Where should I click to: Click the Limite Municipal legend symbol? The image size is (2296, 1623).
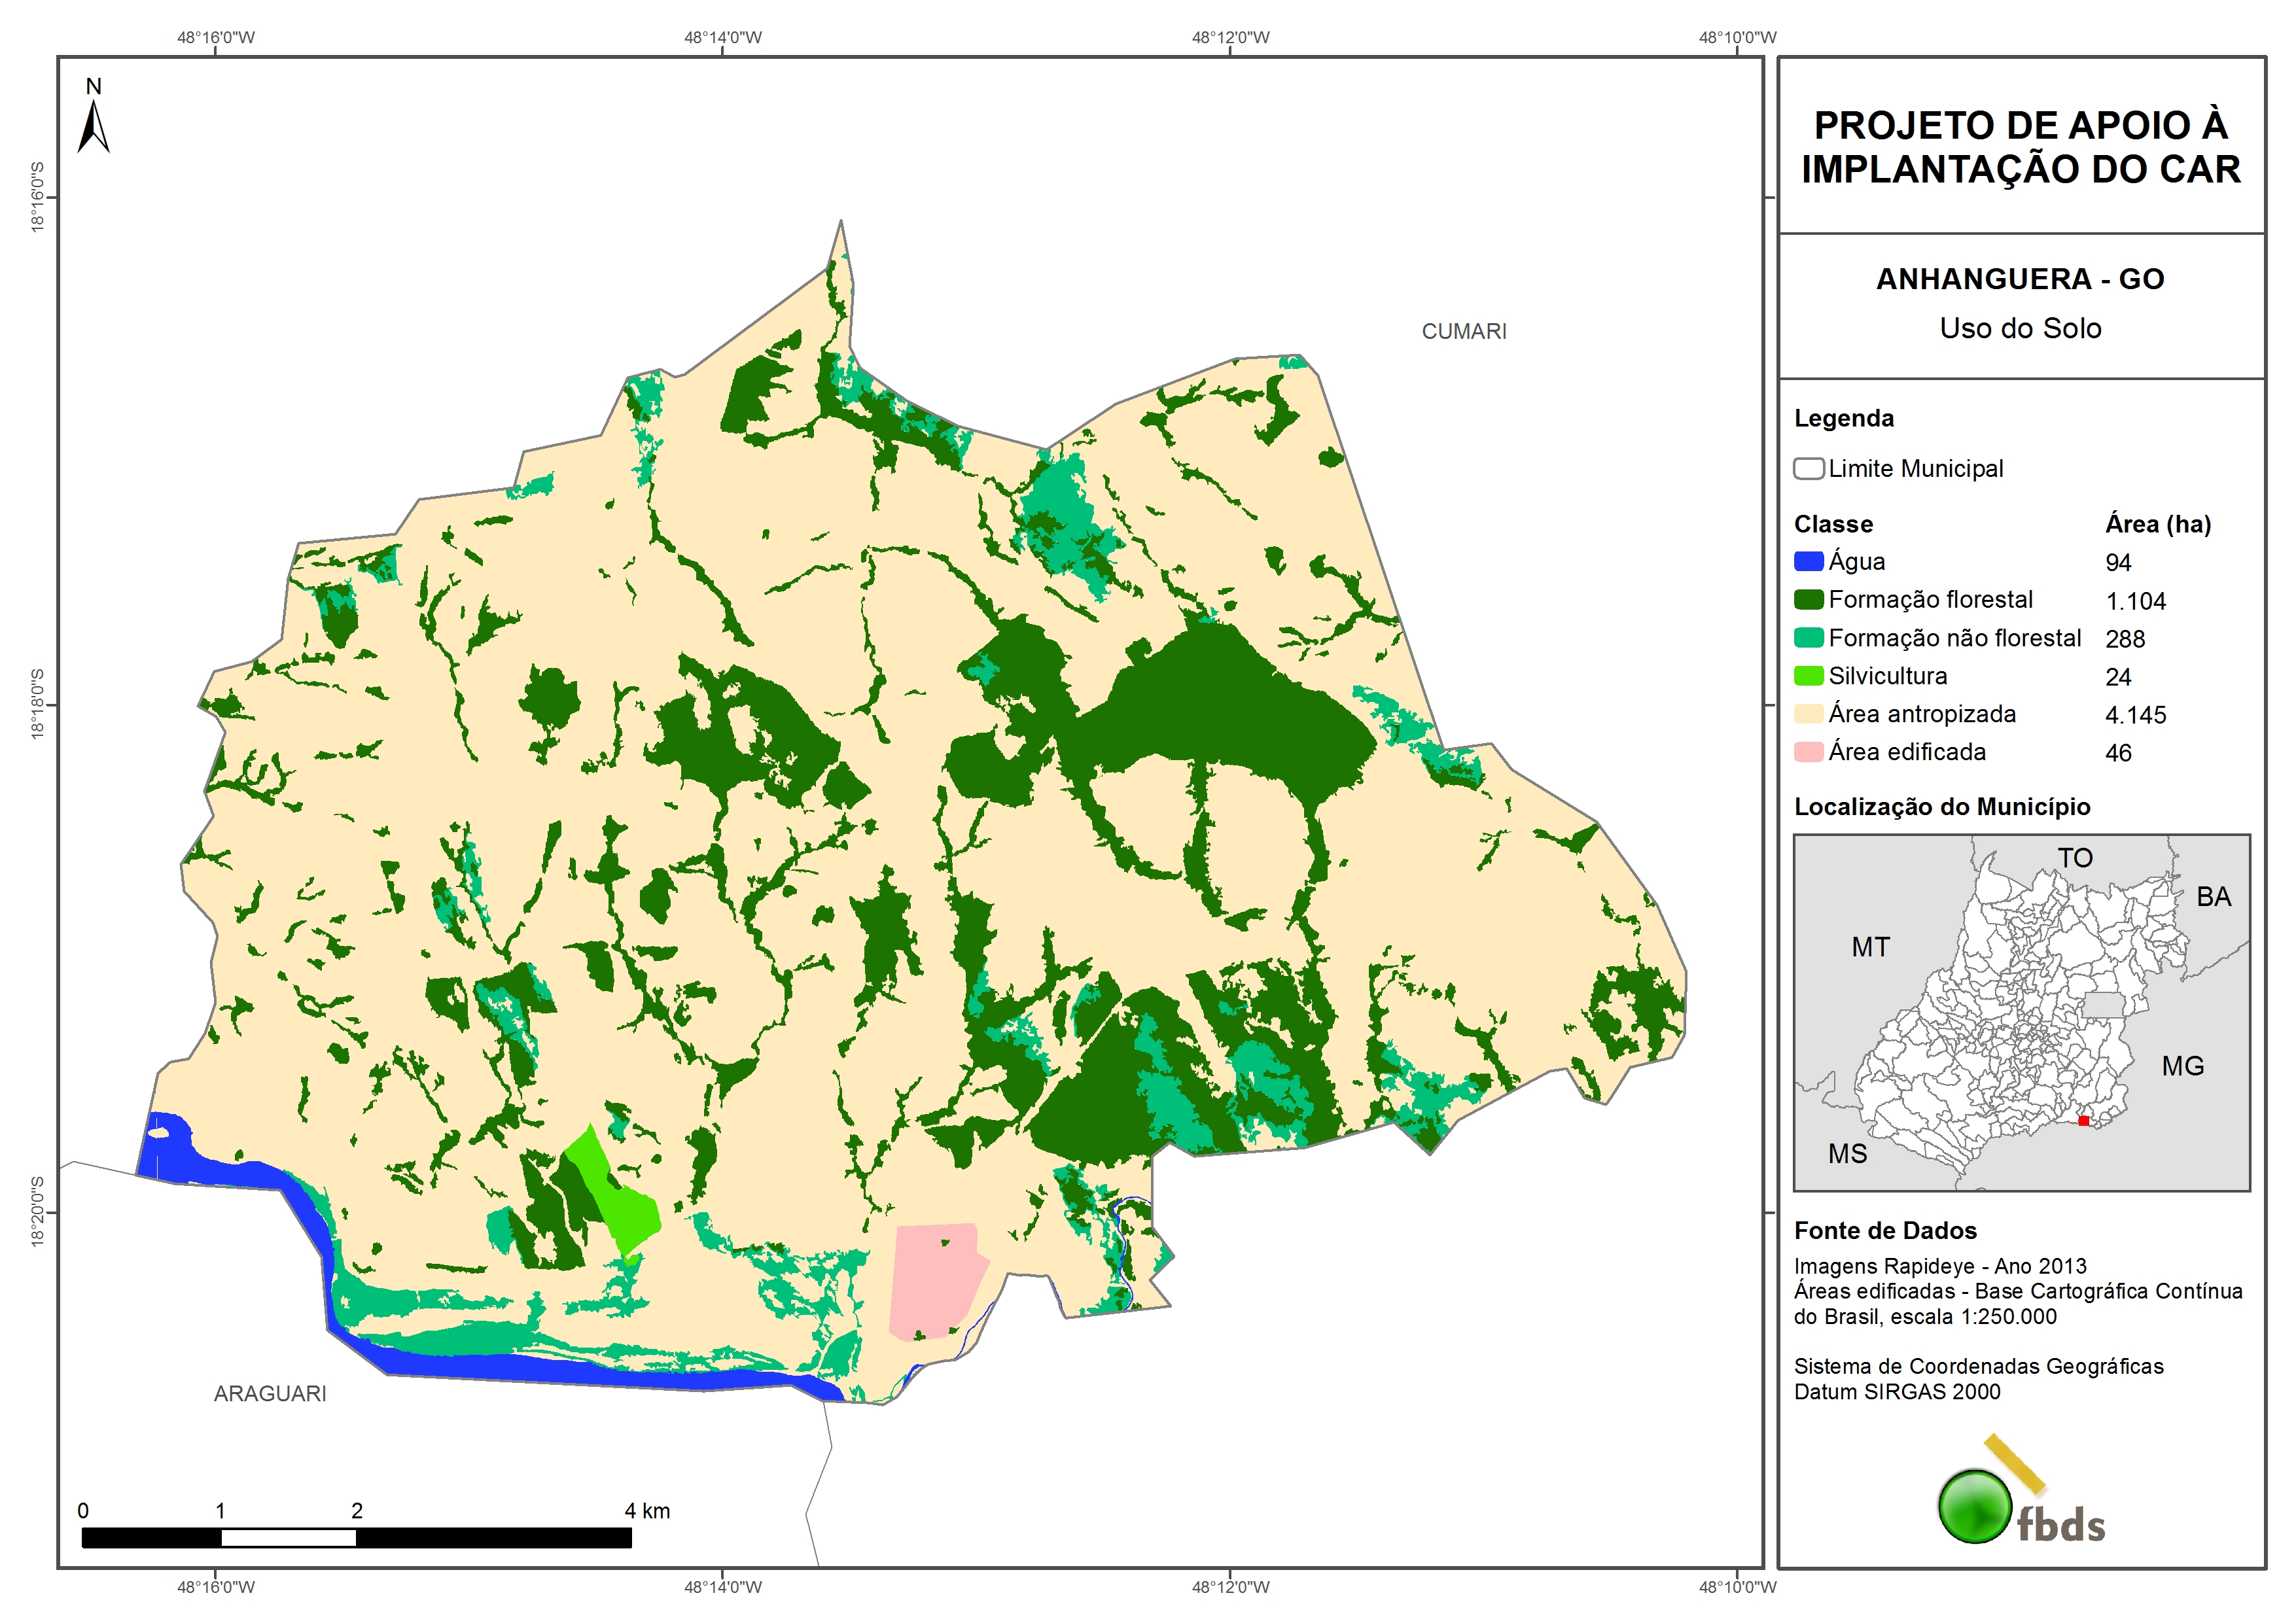1808,469
